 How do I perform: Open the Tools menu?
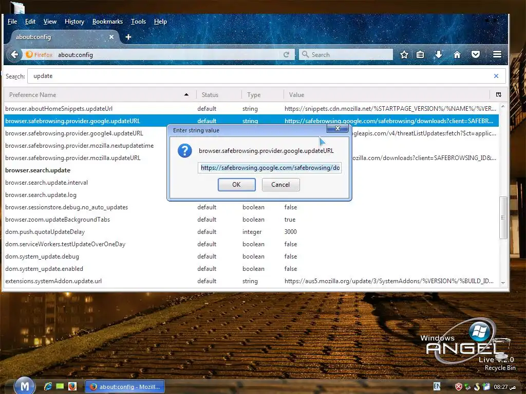(138, 22)
